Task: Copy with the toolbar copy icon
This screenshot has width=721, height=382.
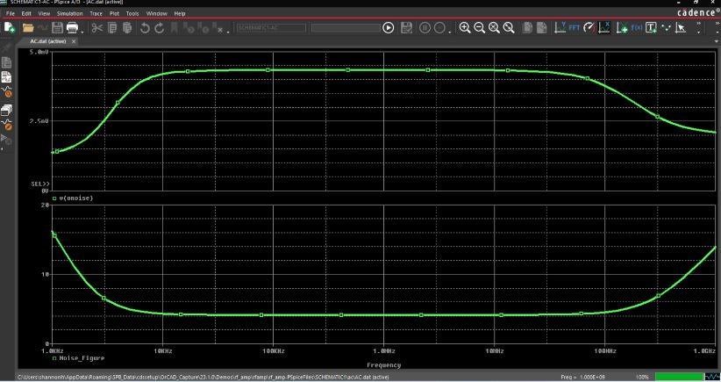Action: pos(112,28)
